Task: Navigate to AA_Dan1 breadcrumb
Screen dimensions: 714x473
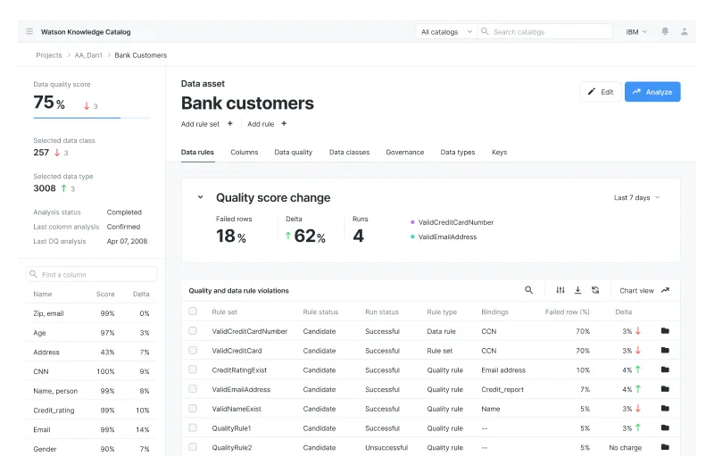Action: pyautogui.click(x=88, y=55)
